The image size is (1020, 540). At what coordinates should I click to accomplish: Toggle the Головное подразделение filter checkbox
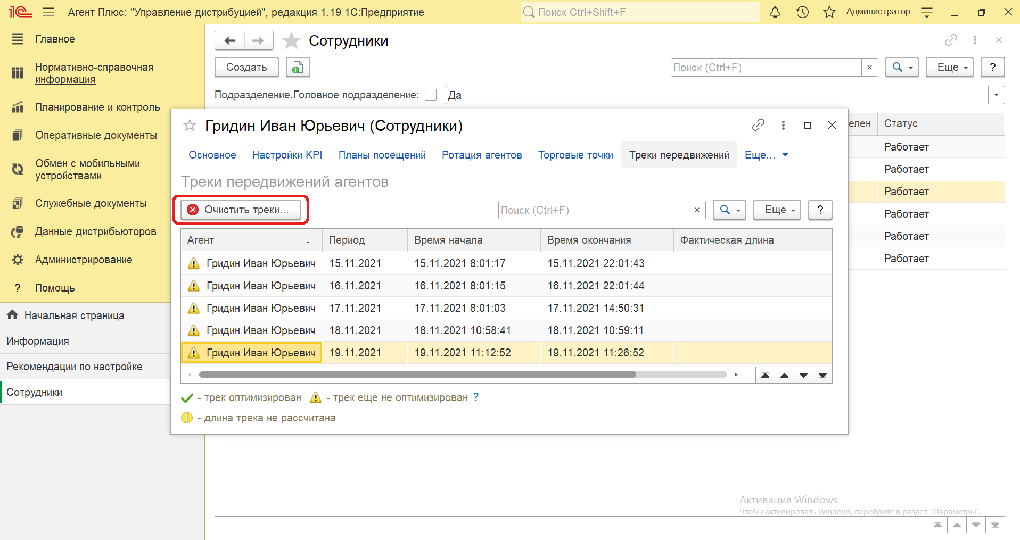[x=431, y=95]
